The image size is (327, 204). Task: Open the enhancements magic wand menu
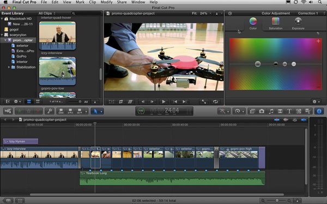(224, 111)
